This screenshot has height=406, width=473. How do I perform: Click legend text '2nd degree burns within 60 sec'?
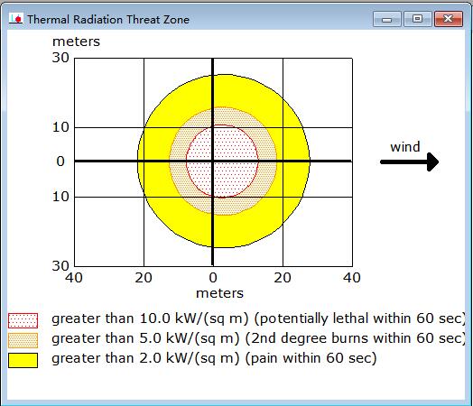pos(357,338)
